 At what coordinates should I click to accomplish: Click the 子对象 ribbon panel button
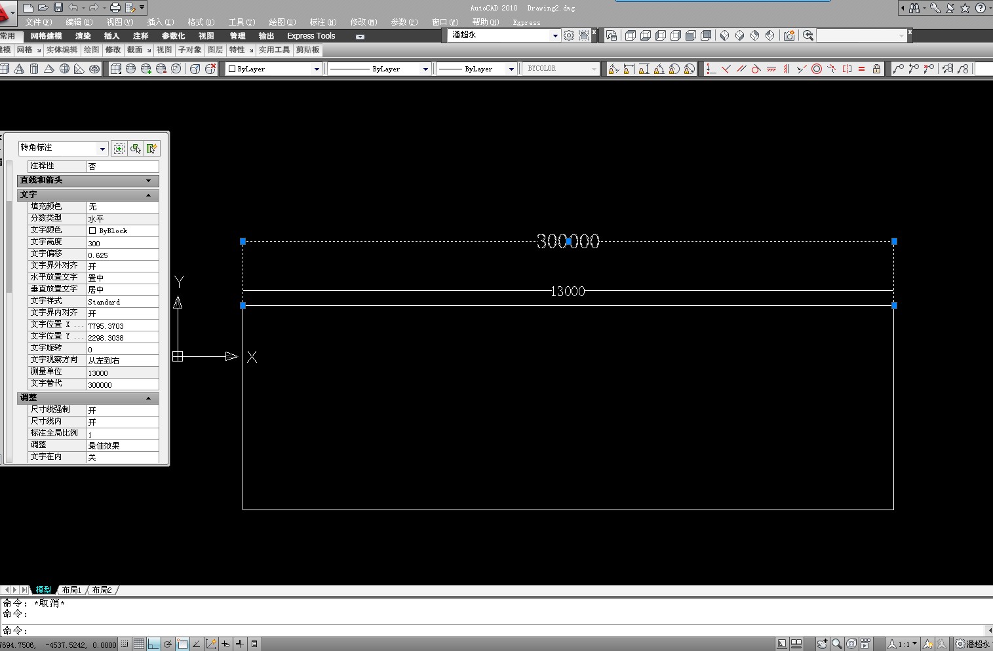190,50
